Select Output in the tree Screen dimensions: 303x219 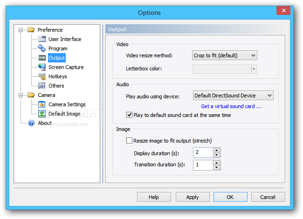point(56,58)
